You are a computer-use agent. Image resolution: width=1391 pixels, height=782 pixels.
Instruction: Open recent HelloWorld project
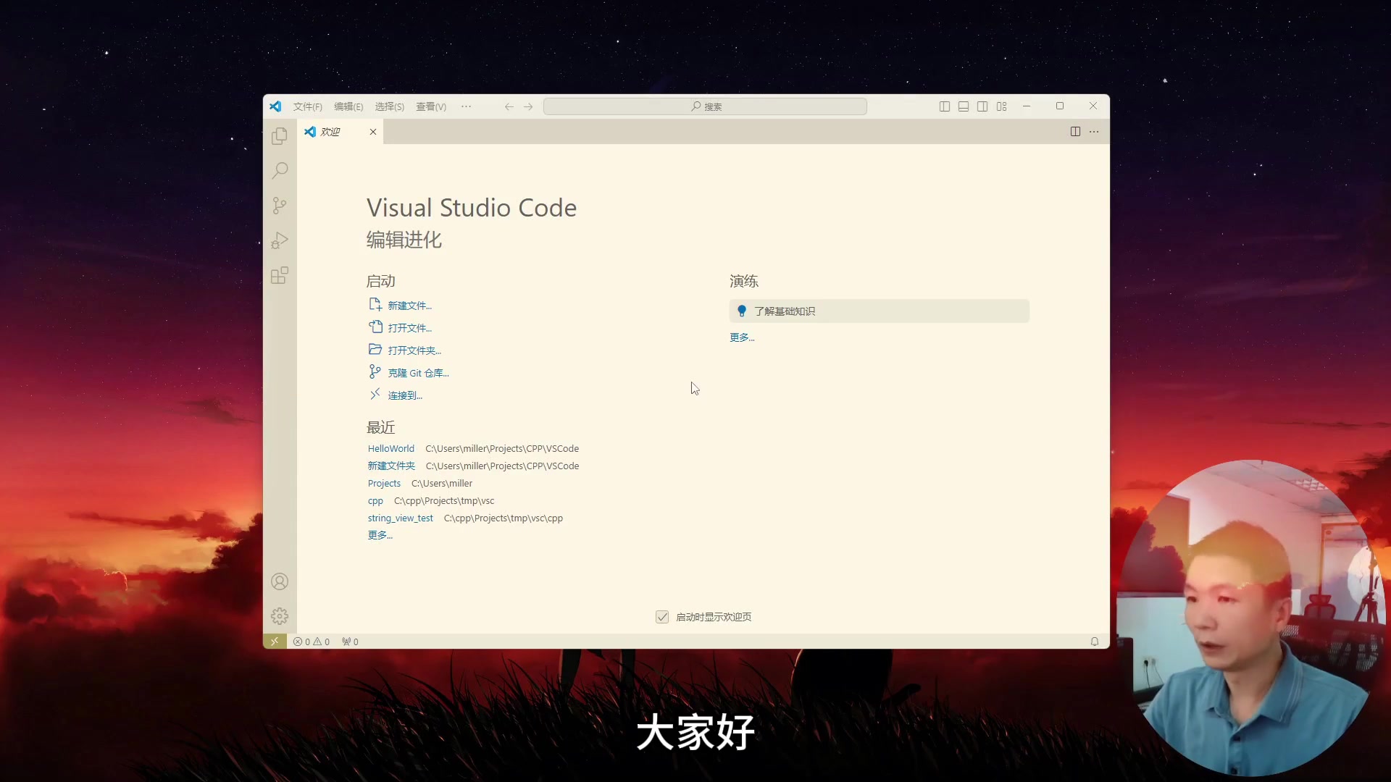point(390,449)
